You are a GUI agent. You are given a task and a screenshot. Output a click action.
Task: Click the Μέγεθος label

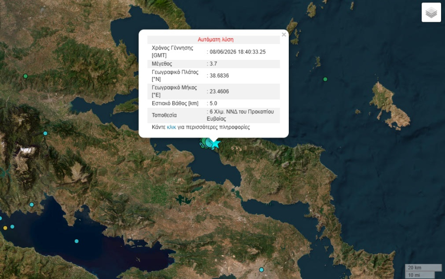tap(162, 64)
